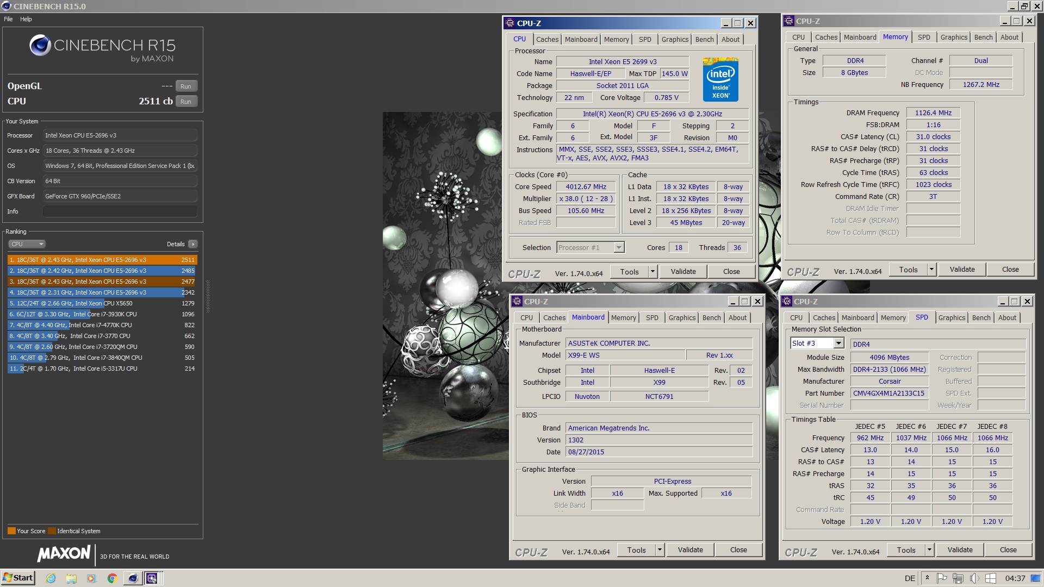
Task: Select ranking entry 5 Intel Xeon X5650
Action: point(102,303)
